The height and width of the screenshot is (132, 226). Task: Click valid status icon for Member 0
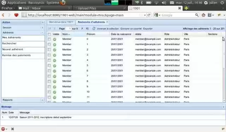coord(54,39)
